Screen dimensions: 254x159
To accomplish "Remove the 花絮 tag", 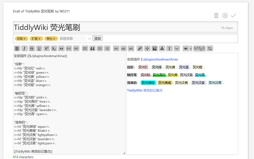I will coord(25,39).
